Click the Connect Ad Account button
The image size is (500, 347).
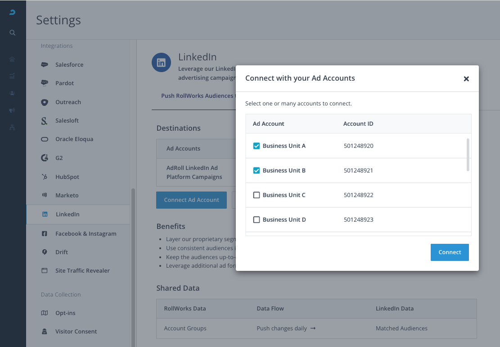click(191, 200)
